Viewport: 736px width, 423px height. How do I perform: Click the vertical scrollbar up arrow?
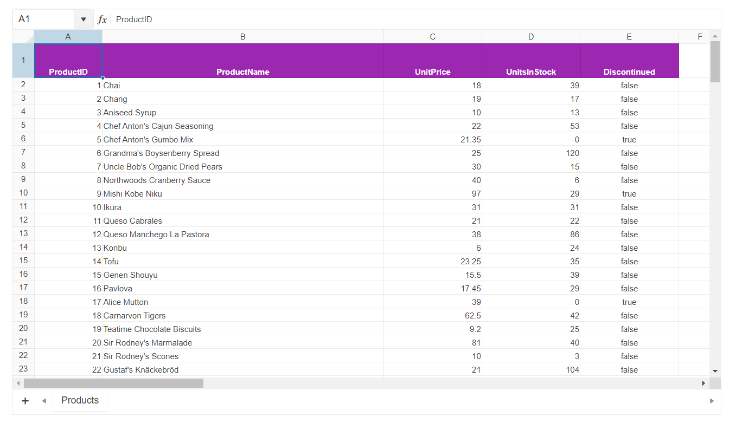pyautogui.click(x=715, y=37)
